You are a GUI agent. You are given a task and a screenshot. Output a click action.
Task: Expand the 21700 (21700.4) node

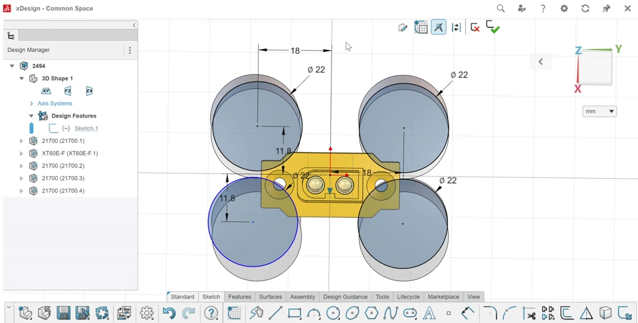(21, 191)
